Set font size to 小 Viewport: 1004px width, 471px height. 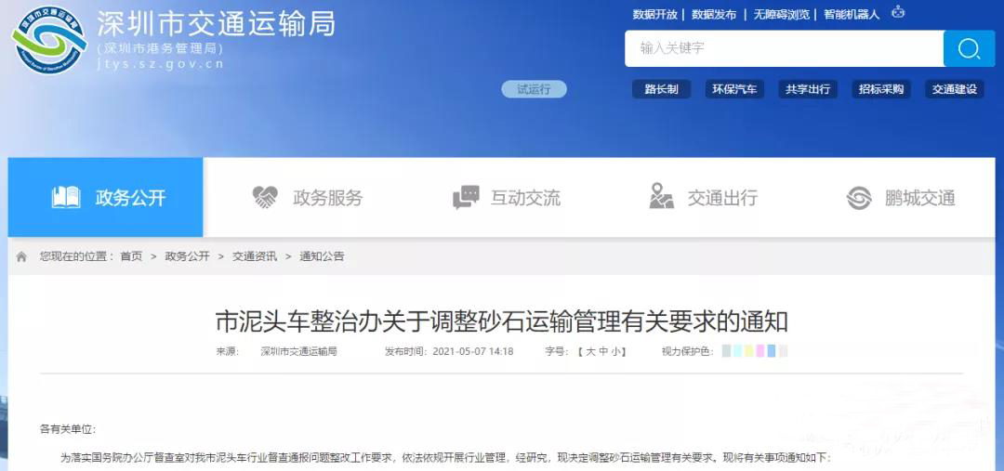(614, 351)
